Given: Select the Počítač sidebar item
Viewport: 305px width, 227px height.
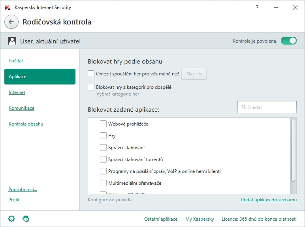Looking at the screenshot, I should coord(16,61).
